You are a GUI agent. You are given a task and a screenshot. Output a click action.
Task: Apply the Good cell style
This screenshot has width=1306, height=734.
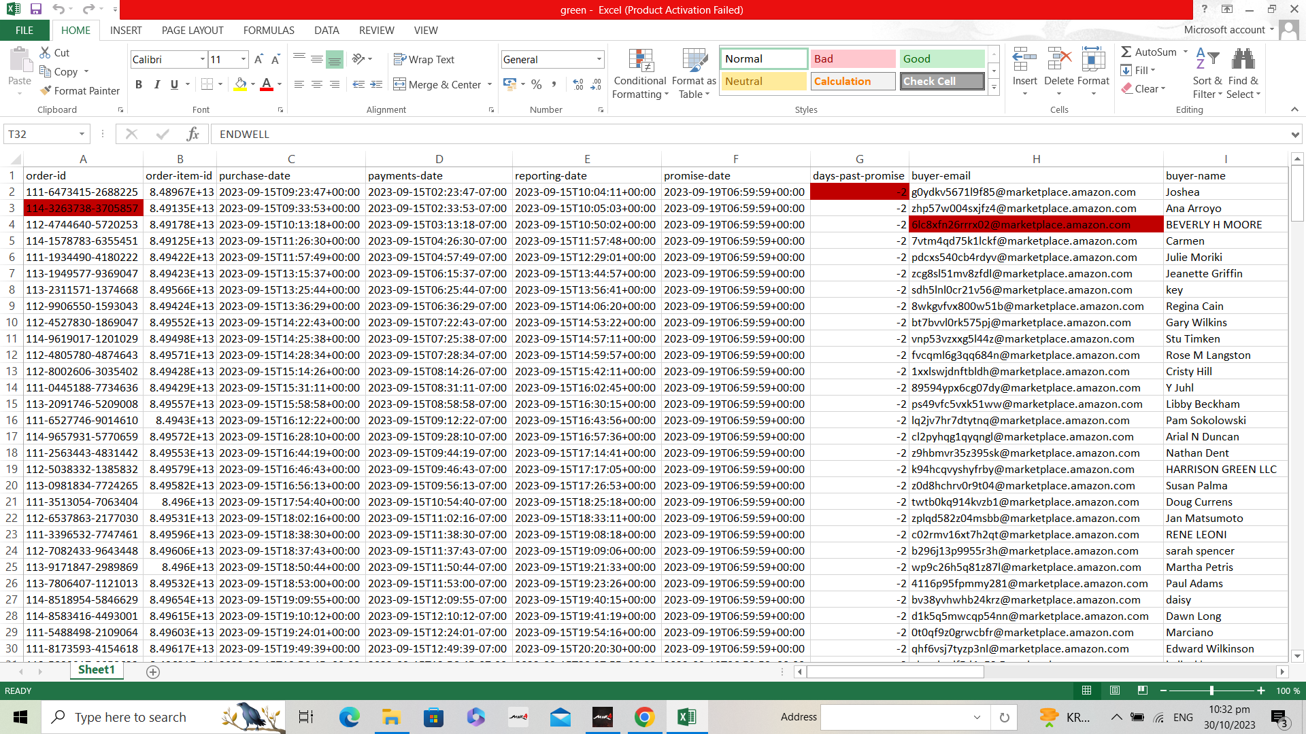coord(941,59)
